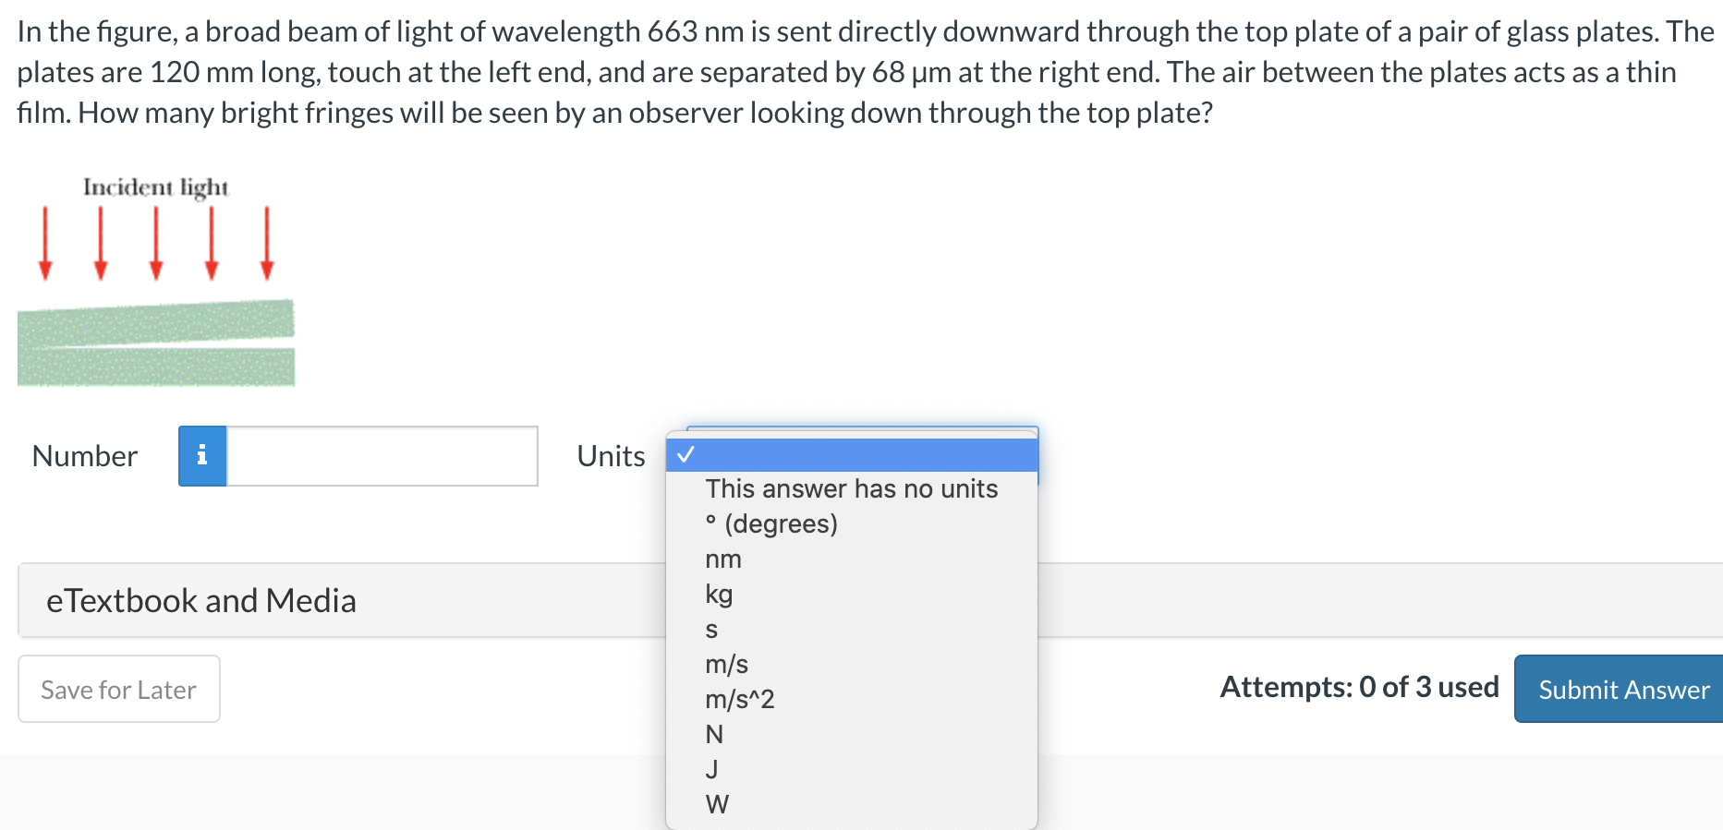Select 'This answer has no units' option

point(852,488)
